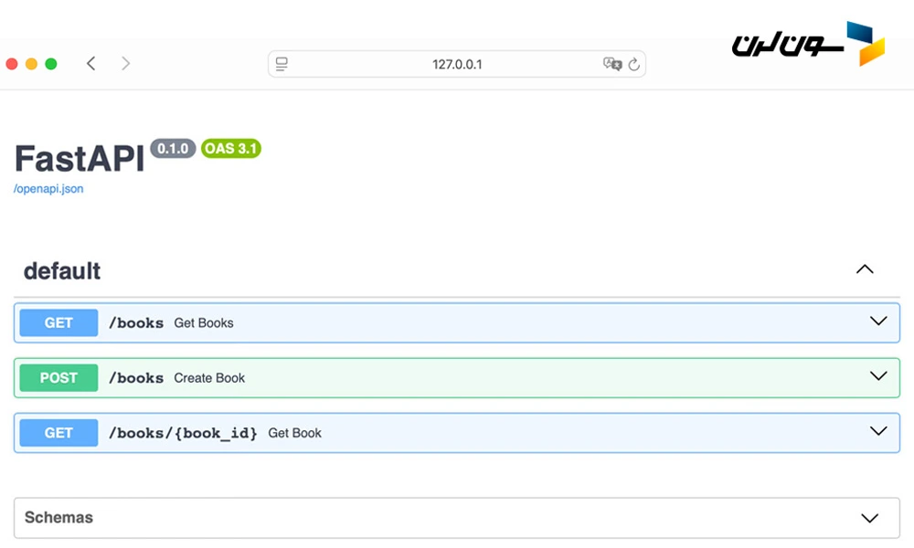The width and height of the screenshot is (914, 548).
Task: Open the reader view icon in address bar
Action: 282,64
